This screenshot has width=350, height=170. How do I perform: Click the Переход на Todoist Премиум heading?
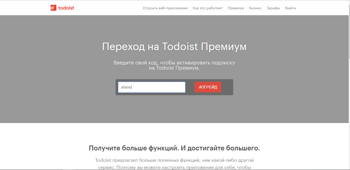pos(174,47)
